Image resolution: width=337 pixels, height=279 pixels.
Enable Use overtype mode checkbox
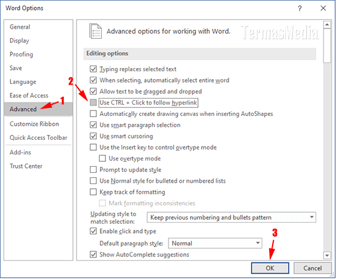[102, 159]
